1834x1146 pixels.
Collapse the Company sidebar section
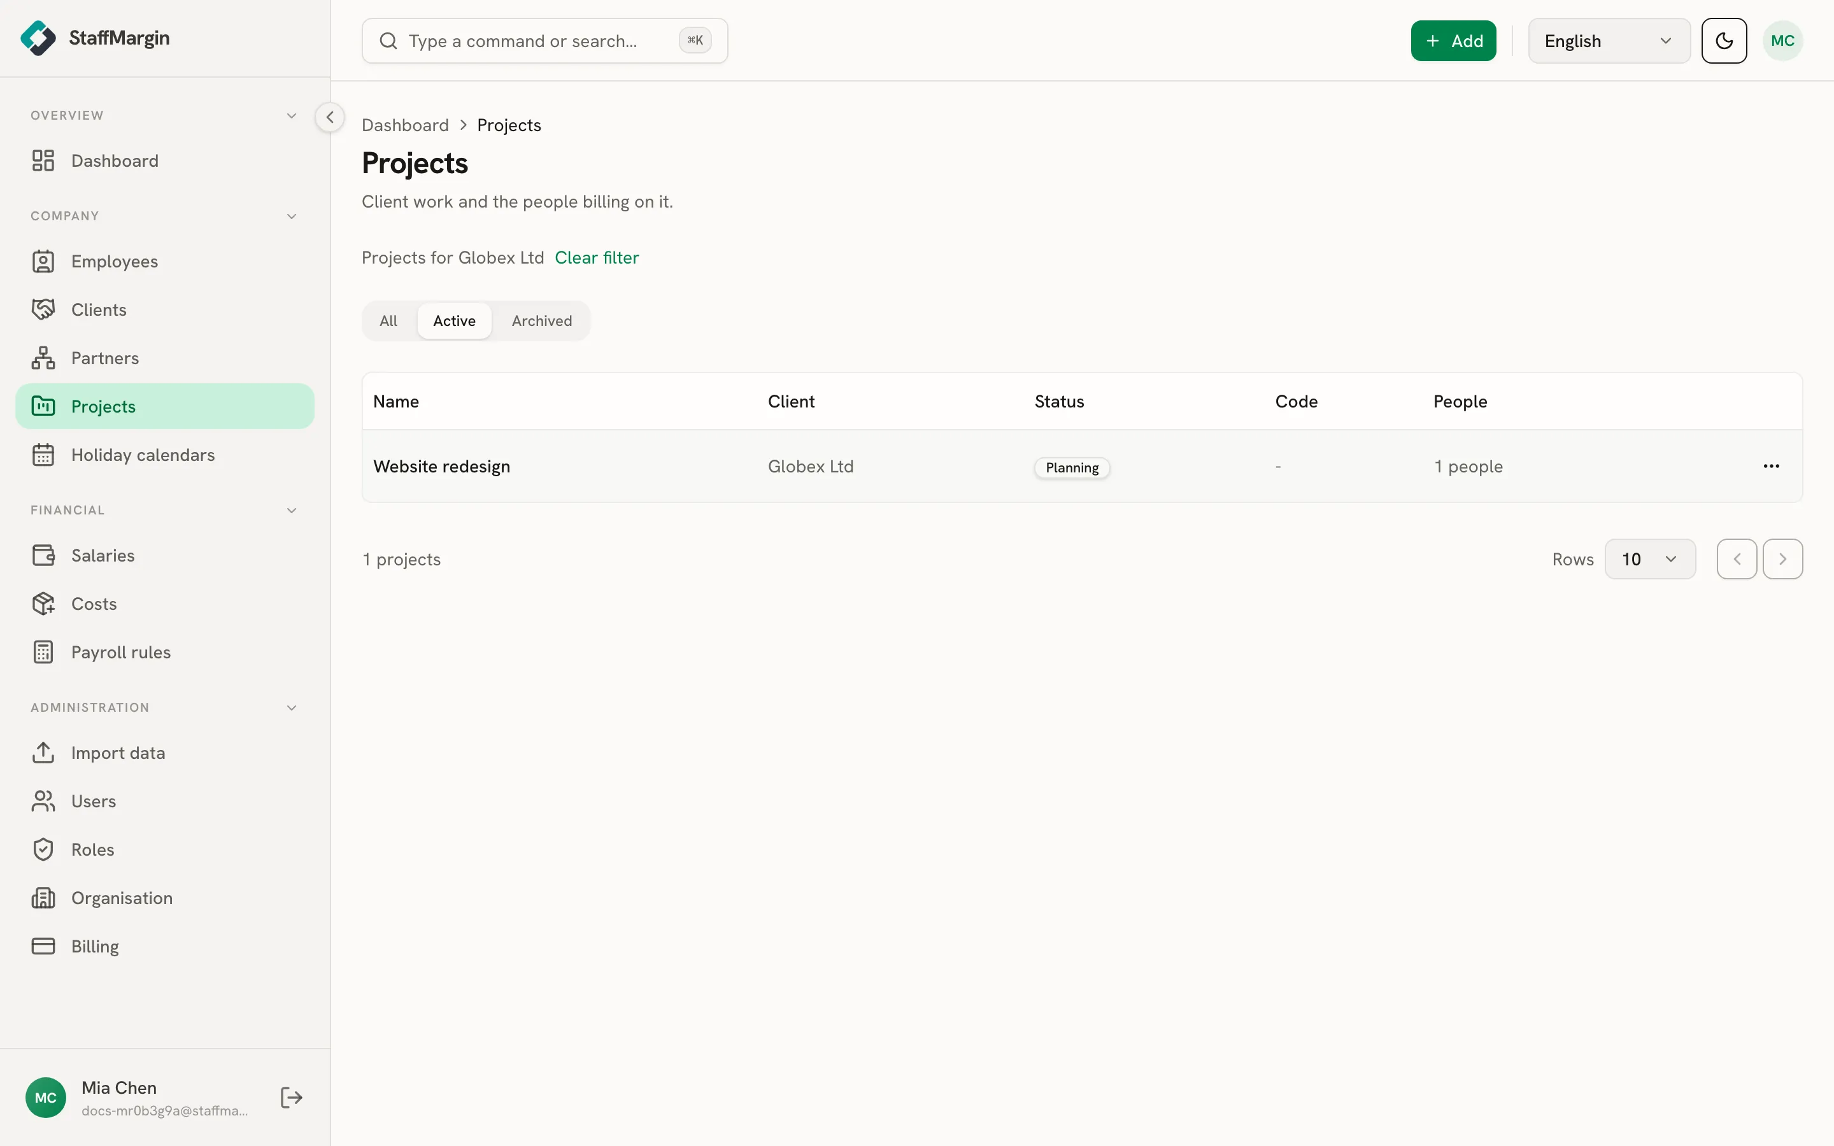292,216
